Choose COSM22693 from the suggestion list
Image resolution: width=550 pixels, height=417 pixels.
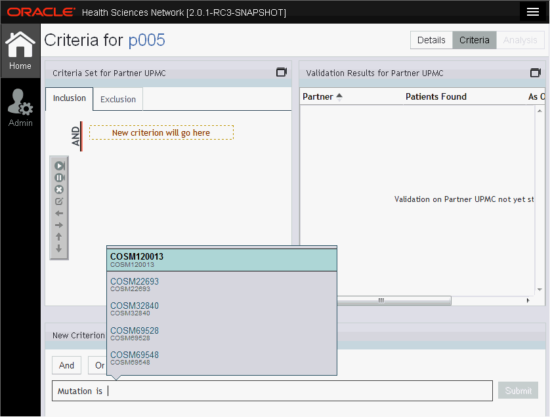[x=222, y=285]
